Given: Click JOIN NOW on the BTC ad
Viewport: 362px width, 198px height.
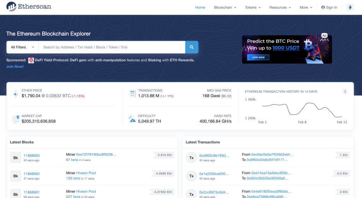Looking at the screenshot, I should [x=258, y=57].
